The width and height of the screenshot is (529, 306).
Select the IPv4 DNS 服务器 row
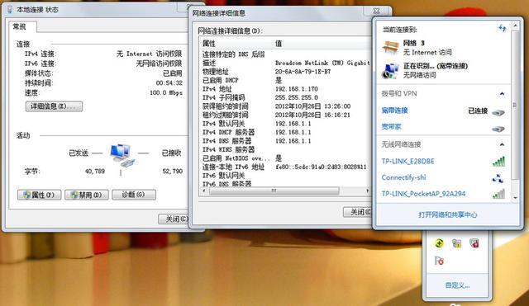[x=285, y=141]
